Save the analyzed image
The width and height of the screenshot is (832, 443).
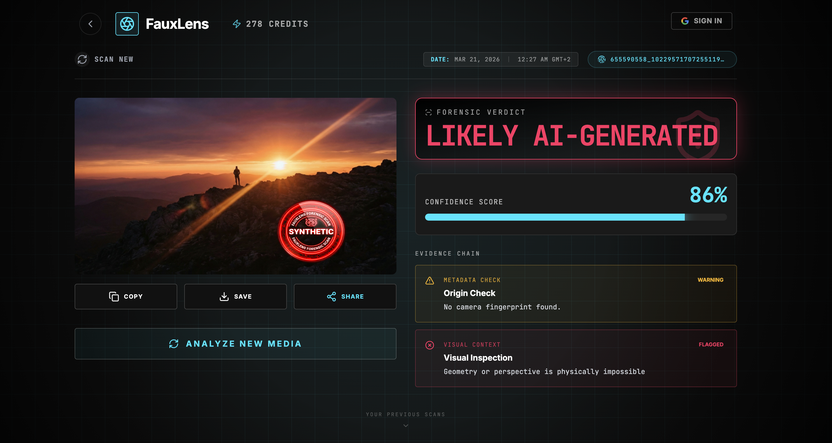tap(235, 296)
